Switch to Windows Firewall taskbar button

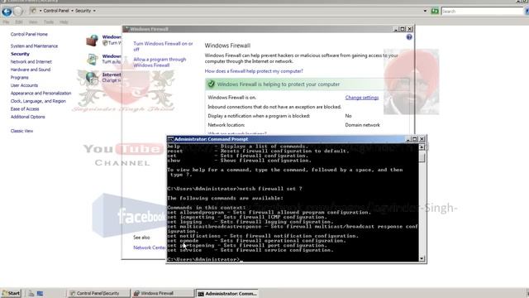(163, 293)
